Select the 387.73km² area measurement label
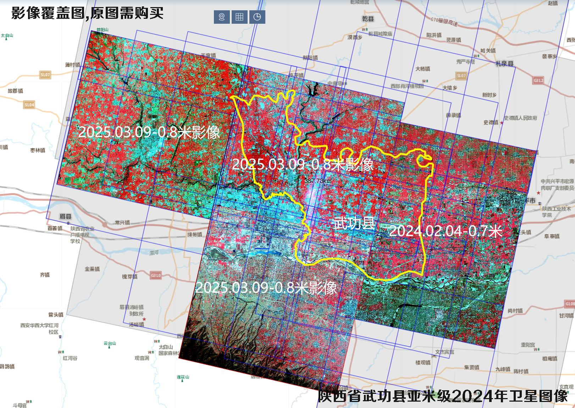The height and width of the screenshot is (408, 575). (x=318, y=181)
